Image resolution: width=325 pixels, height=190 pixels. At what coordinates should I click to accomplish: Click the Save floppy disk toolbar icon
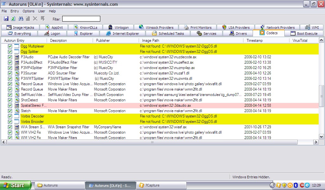coord(6,19)
